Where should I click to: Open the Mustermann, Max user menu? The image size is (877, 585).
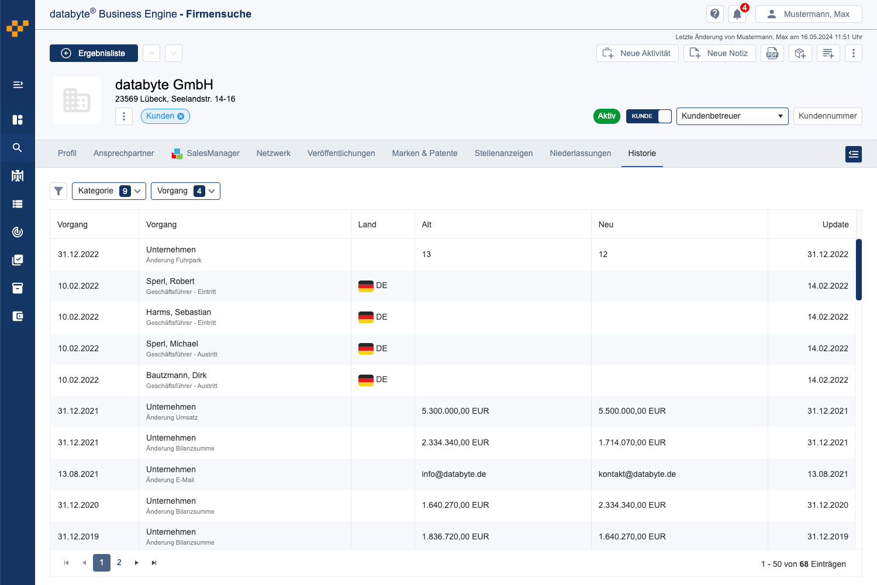809,14
